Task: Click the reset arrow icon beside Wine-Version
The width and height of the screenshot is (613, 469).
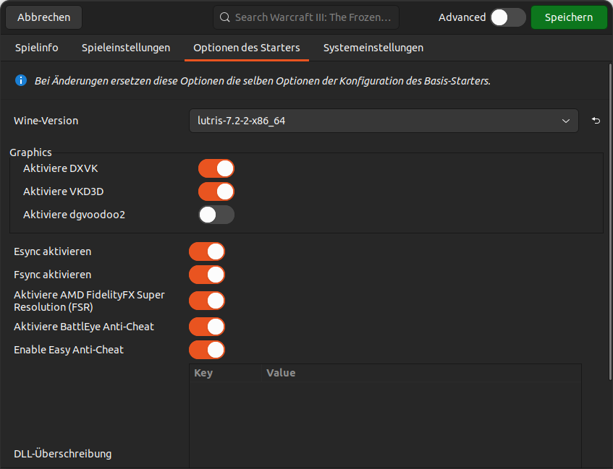Action: click(596, 121)
